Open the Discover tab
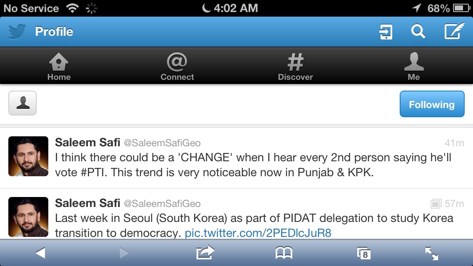 tap(295, 66)
